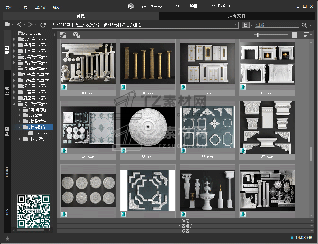318x244 pixels.
Task: Select the 85.max ceiling rosette thumbnail
Action: pyautogui.click(x=148, y=127)
